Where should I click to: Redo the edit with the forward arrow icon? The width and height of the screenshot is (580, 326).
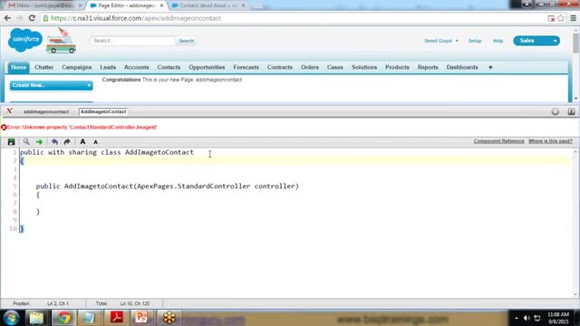67,141
